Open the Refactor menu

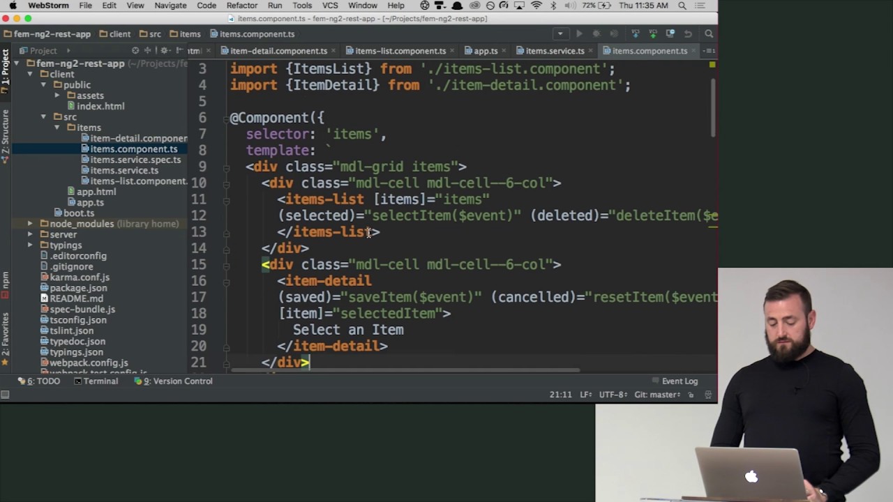pos(242,6)
